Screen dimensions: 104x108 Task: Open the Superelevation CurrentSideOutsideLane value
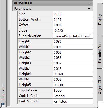[x=73, y=36]
